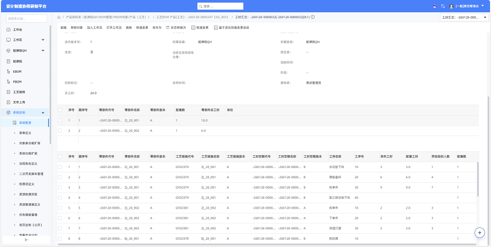This screenshot has height=247, width=491.
Task: Click the top 搜索 input field
Action: coord(220,6)
